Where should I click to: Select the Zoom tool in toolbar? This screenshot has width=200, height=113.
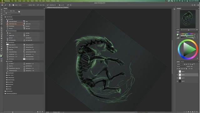point(2,51)
